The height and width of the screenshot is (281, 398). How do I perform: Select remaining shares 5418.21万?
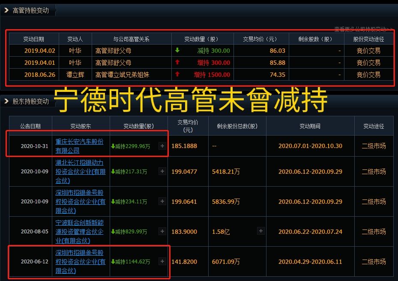(226, 172)
